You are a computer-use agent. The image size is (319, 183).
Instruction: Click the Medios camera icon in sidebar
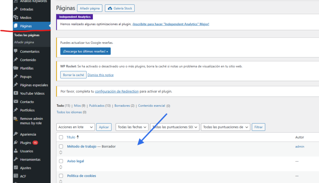(x=16, y=18)
